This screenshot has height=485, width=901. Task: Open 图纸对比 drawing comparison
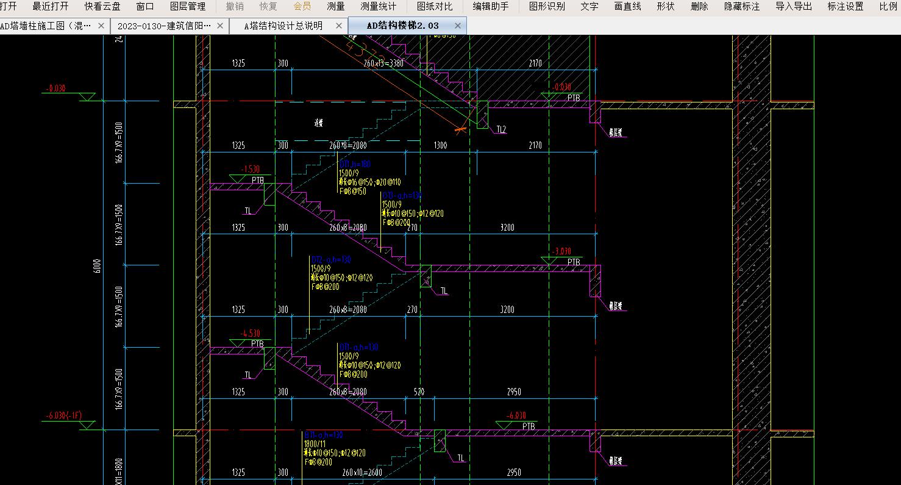[435, 7]
